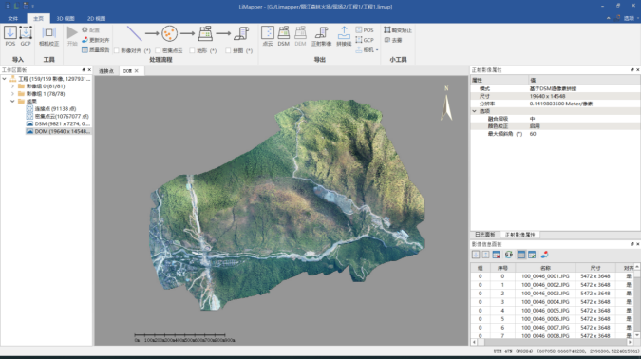The image size is (641, 360).
Task: Check the 地形 processing checkbox
Action: (192, 50)
